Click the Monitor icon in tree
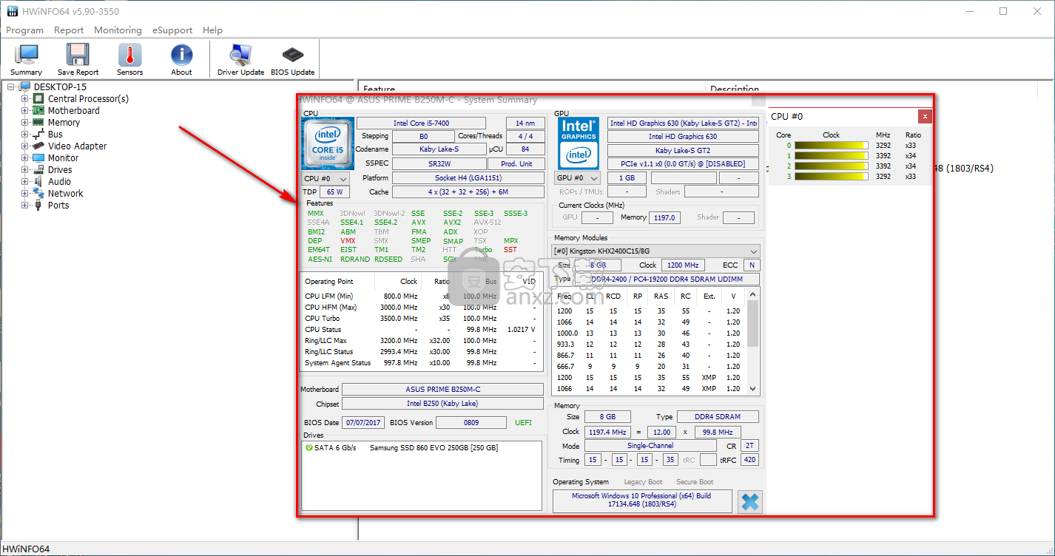The width and height of the screenshot is (1055, 556). point(38,157)
